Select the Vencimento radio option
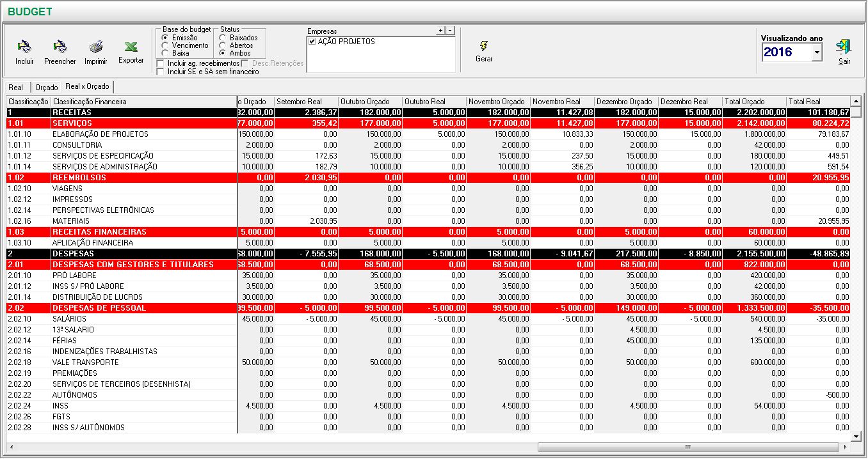The image size is (868, 459). click(x=166, y=45)
